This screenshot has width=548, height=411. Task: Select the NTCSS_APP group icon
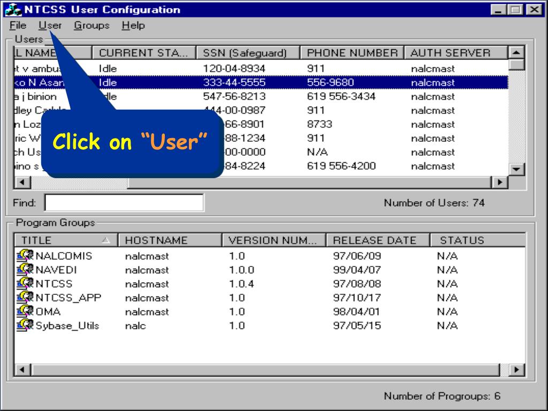[25, 298]
